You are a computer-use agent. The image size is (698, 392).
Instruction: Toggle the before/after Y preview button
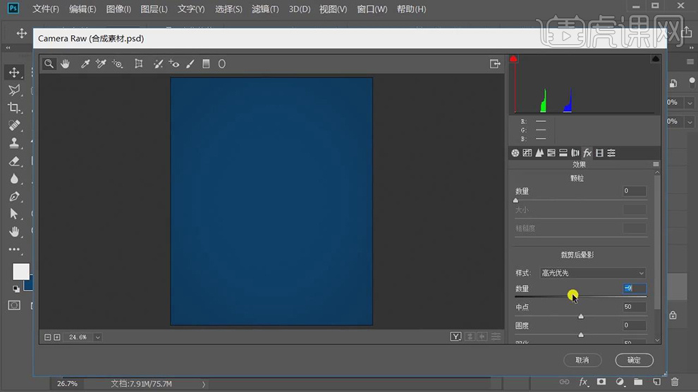click(x=456, y=337)
